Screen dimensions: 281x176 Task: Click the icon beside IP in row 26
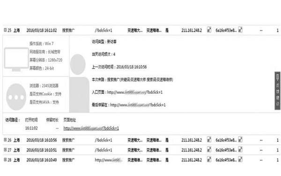point(209,139)
